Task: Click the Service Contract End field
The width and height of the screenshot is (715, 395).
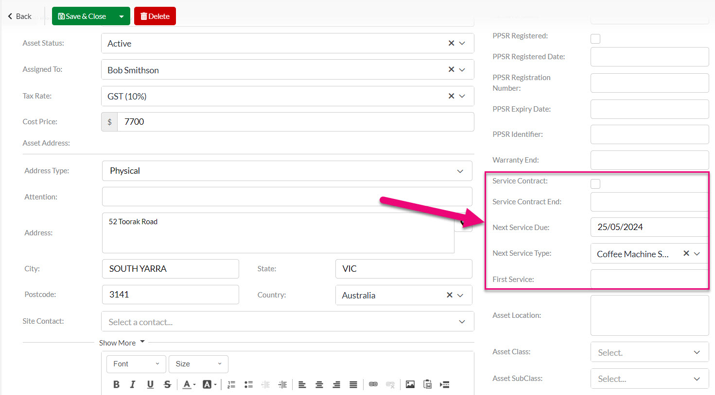Action: 649,202
